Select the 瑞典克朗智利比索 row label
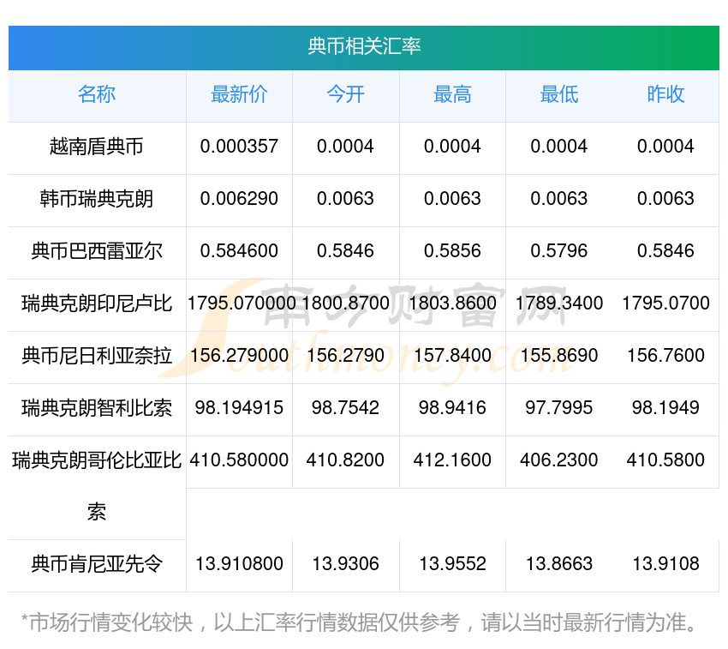The height and width of the screenshot is (649, 728). pos(97,408)
